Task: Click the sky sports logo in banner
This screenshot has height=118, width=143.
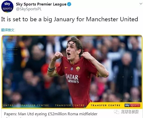Action: tap(132, 105)
